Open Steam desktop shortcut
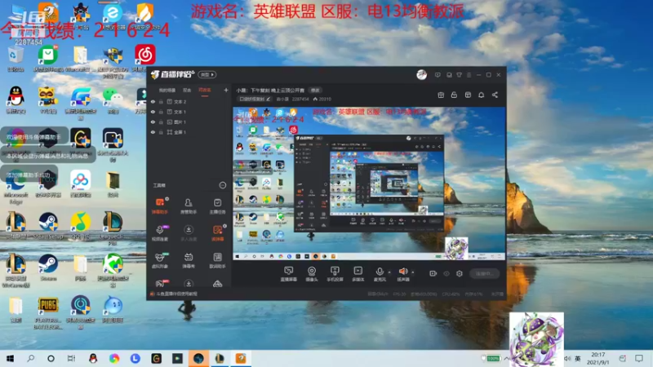 [x=48, y=267]
